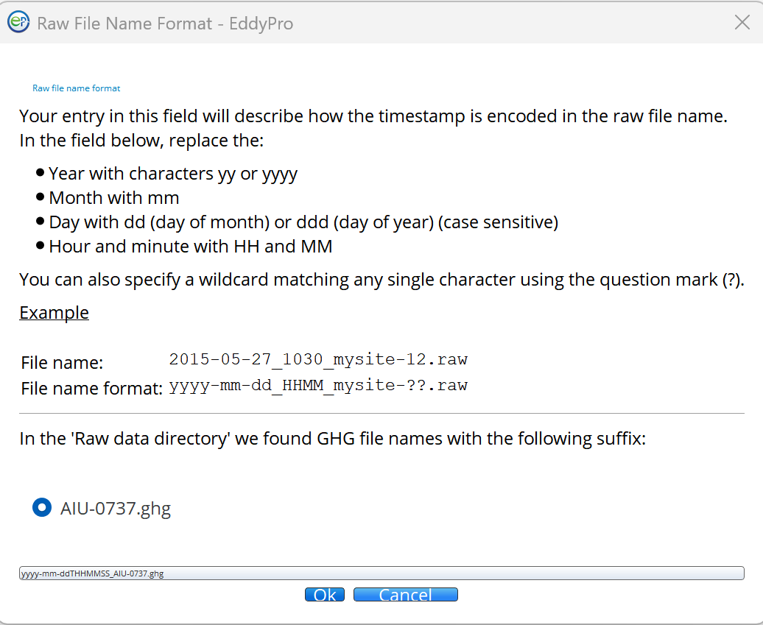The height and width of the screenshot is (625, 763).
Task: Click the 'Hour and minute with HH and MM' bullet
Action: tap(191, 247)
